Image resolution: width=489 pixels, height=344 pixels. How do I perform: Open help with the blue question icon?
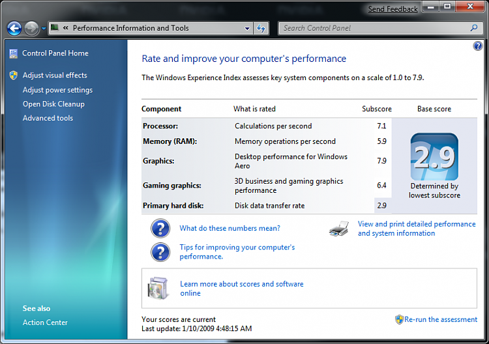point(477,46)
